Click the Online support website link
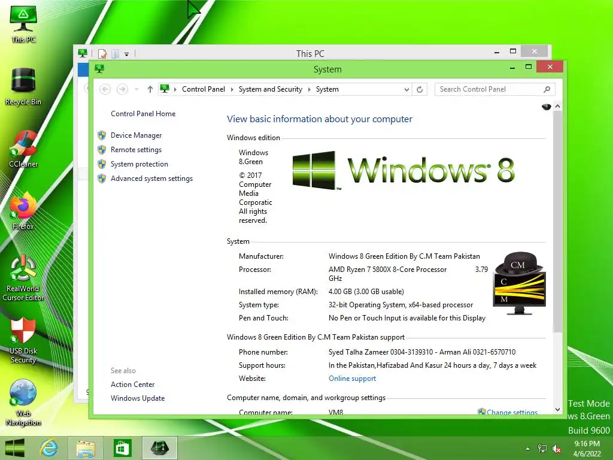613x460 pixels. pyautogui.click(x=352, y=379)
